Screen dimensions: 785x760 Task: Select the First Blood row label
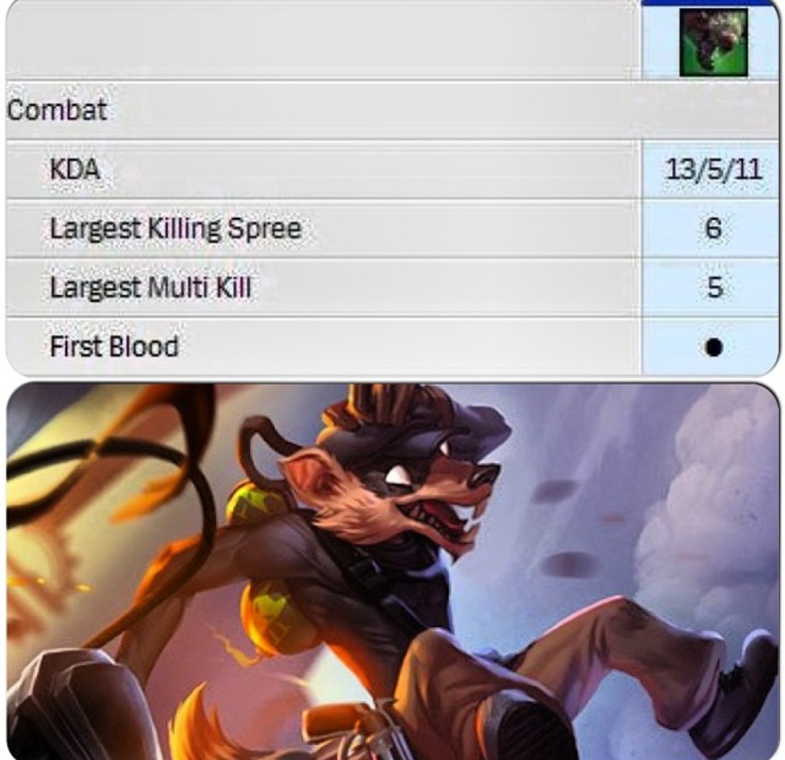tap(114, 346)
